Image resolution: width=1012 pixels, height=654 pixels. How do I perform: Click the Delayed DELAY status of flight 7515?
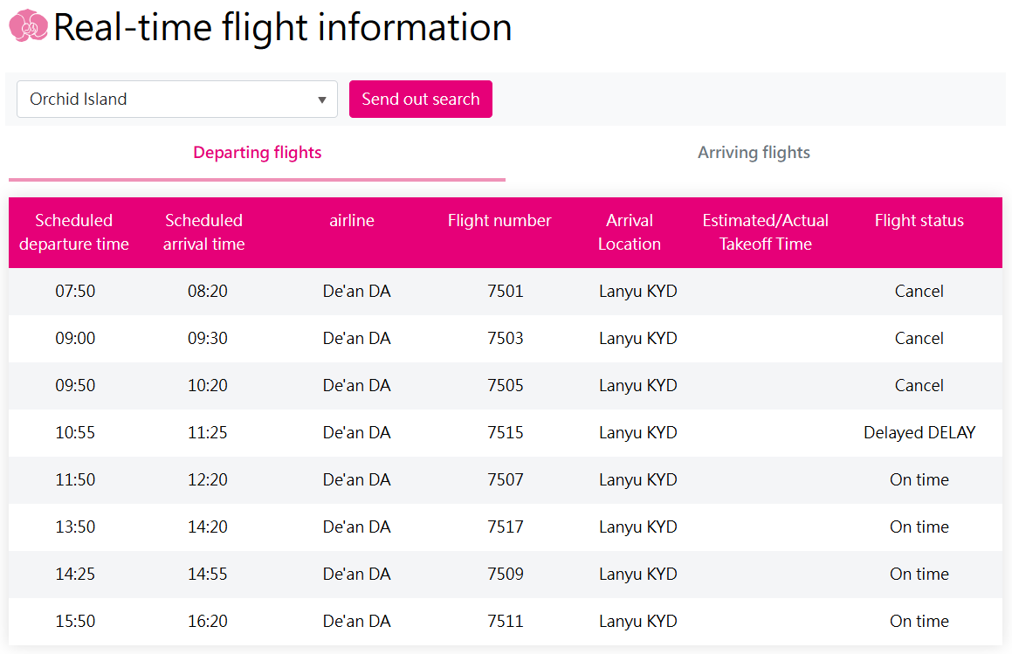click(x=919, y=432)
